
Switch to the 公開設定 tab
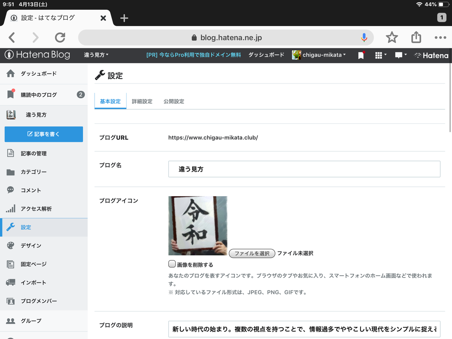[174, 101]
